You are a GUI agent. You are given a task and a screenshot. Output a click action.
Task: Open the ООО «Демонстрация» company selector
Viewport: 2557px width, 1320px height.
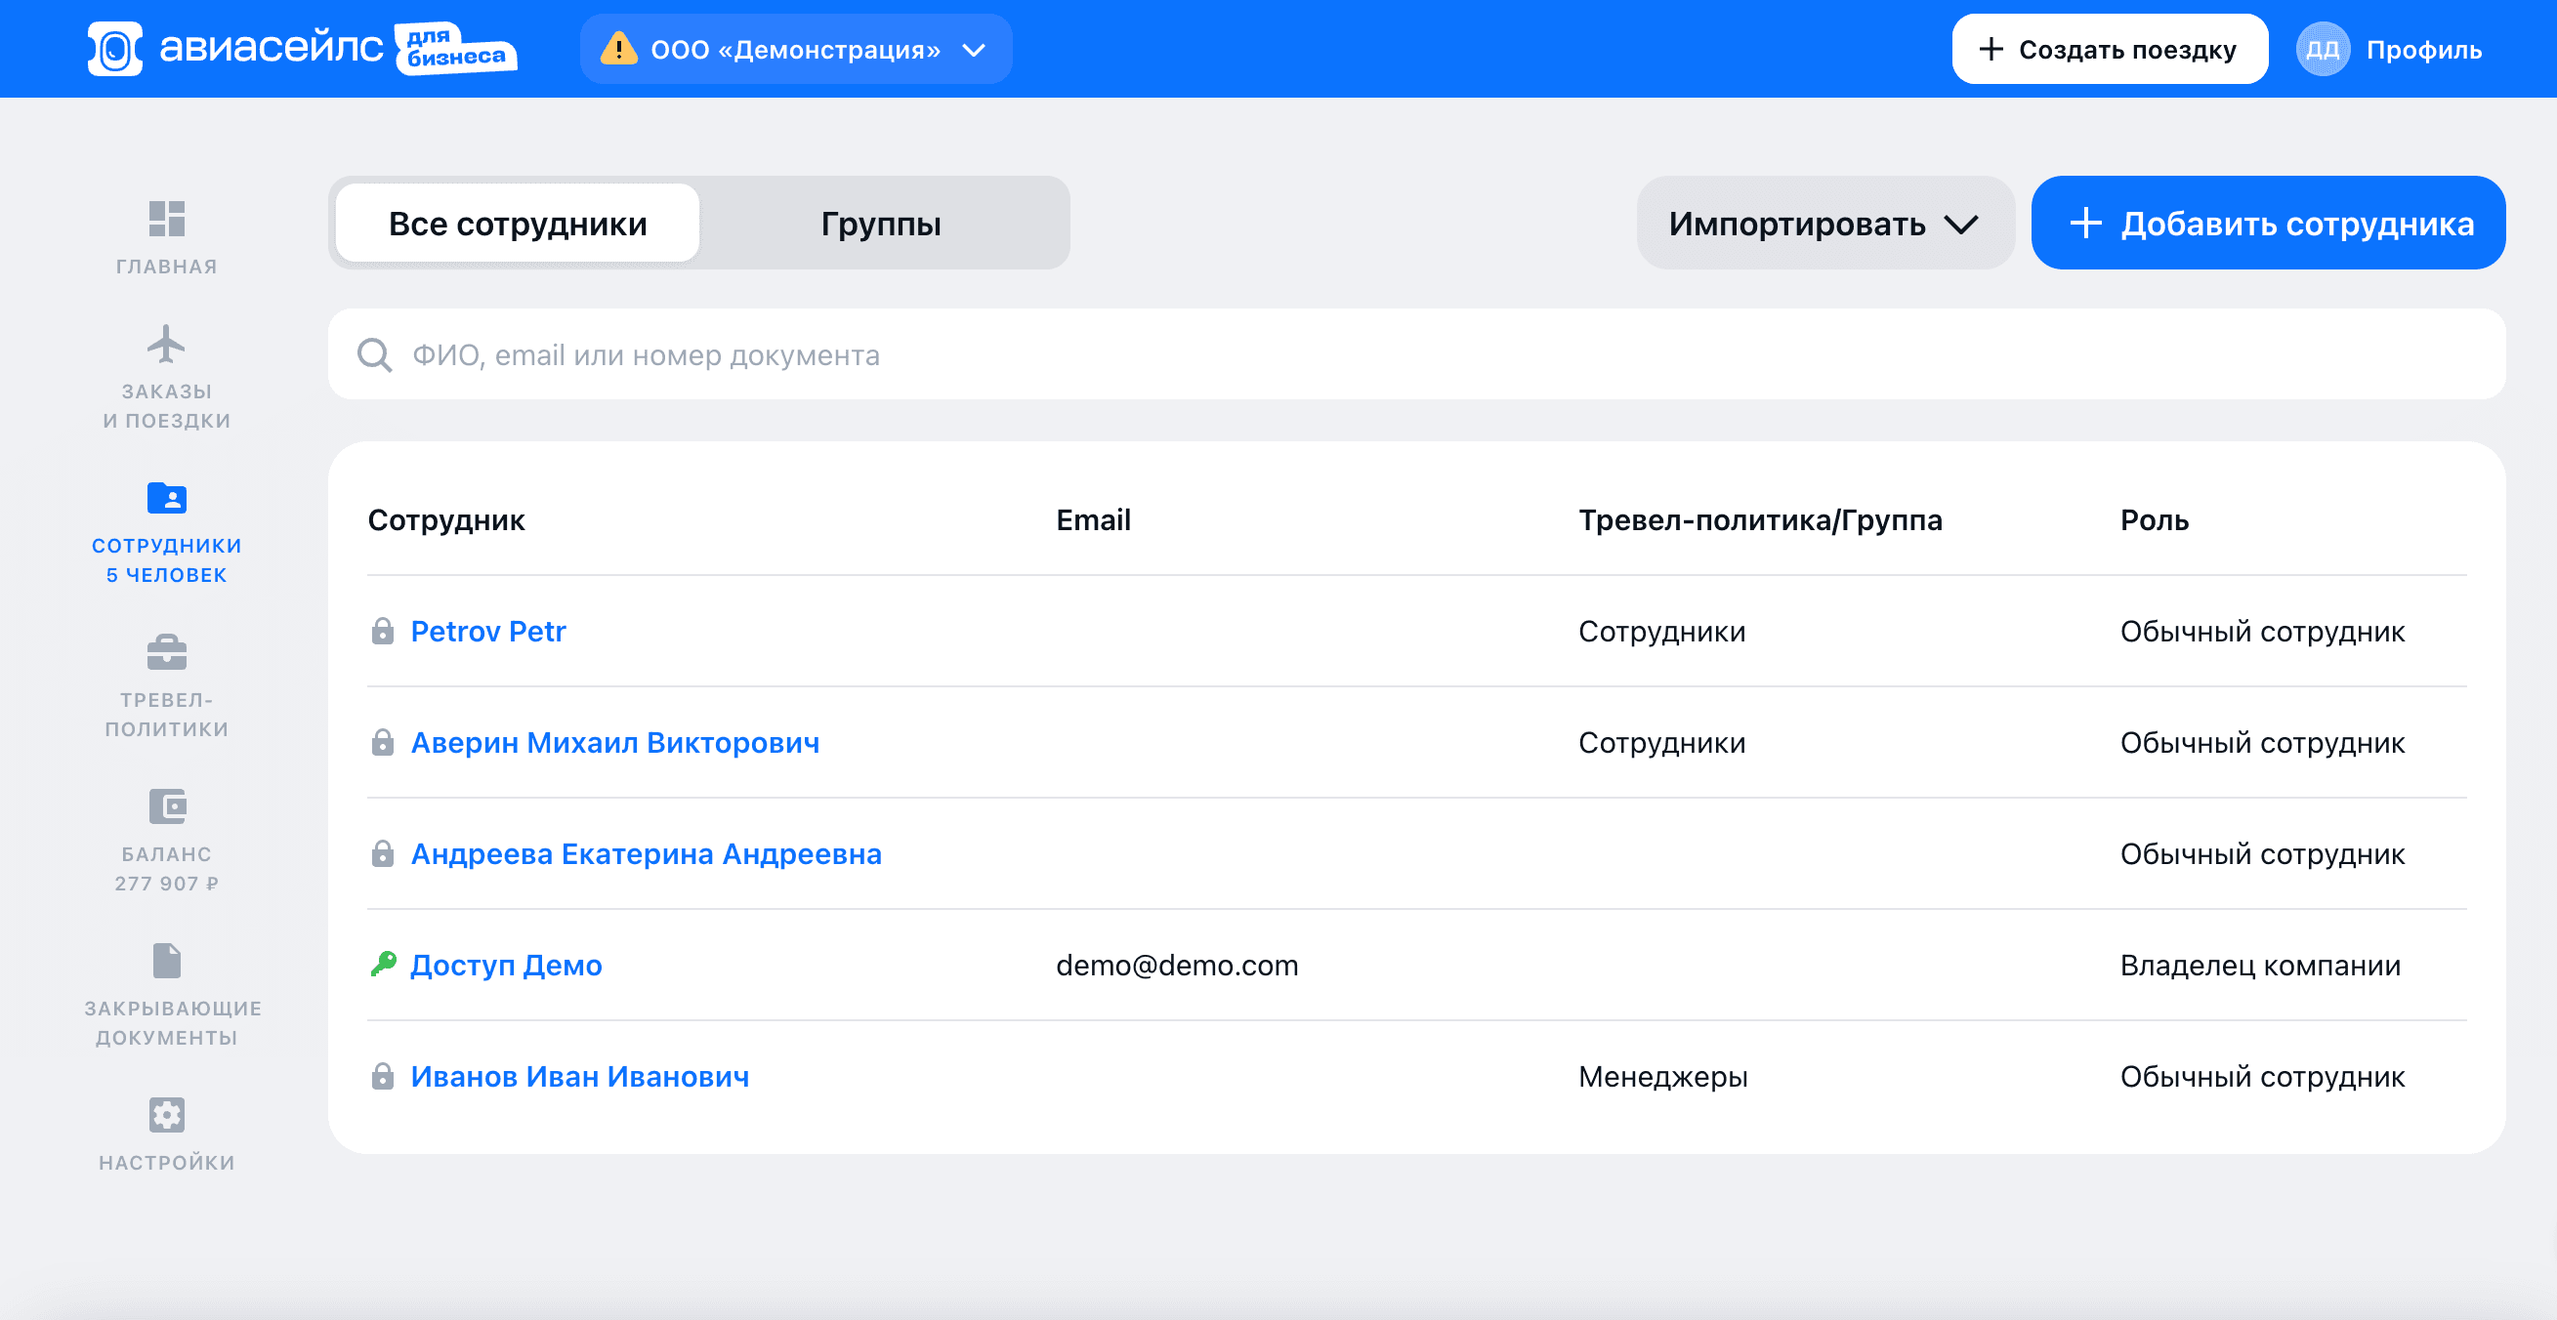pos(795,49)
